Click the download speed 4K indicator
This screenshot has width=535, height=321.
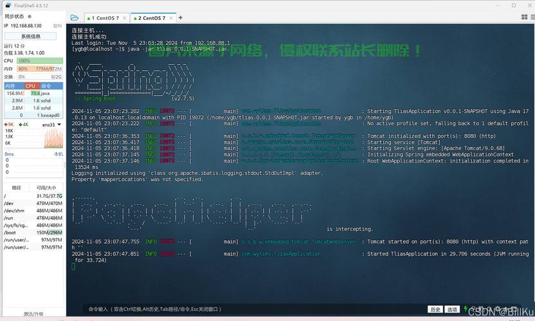(x=23, y=125)
